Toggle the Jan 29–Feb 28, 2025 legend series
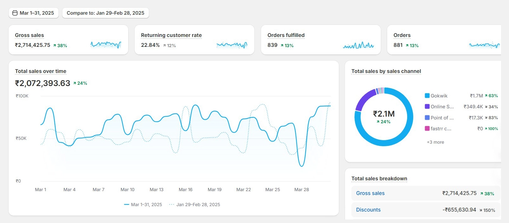The height and width of the screenshot is (223, 509). [x=194, y=205]
